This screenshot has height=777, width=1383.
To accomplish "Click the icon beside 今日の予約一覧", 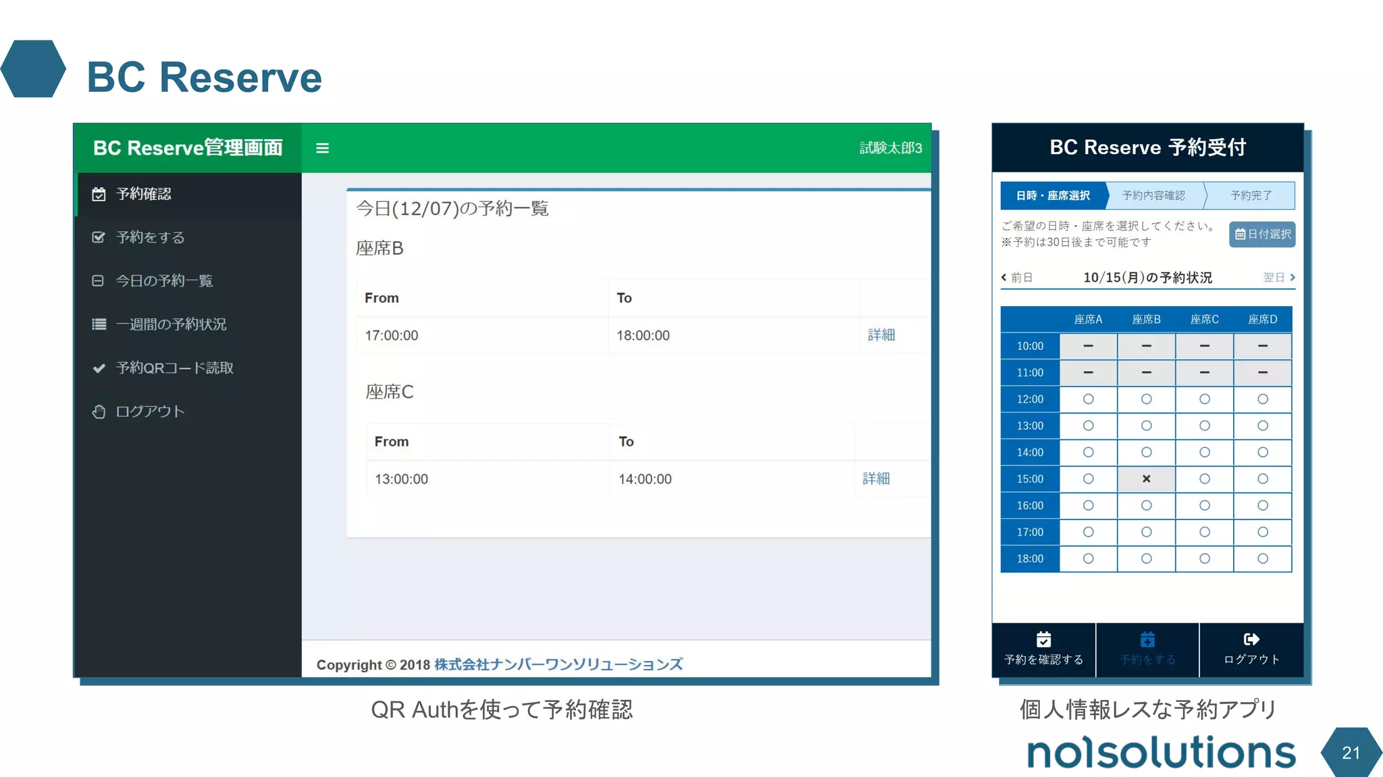I will 98,280.
